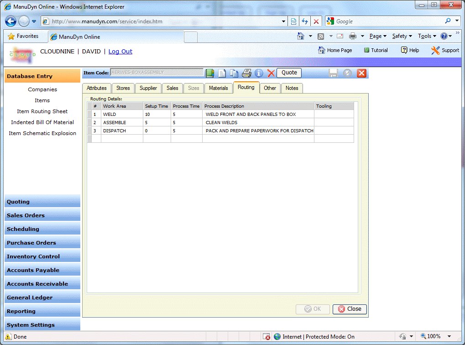Print the item using the printer icon
The width and height of the screenshot is (465, 345).
(246, 73)
